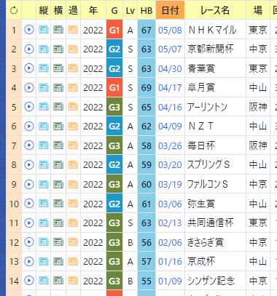Open the 05/07 date link
Screen dimensions: 277x296
170,49
